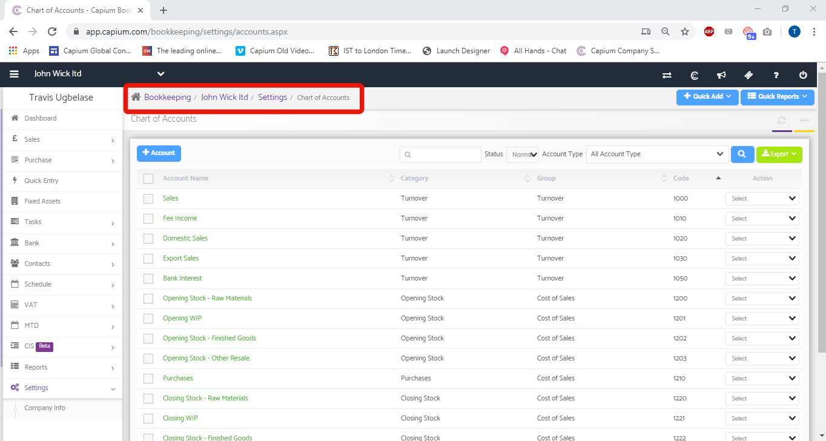Open the Capium Global Con... bookmark
The width and height of the screenshot is (826, 441).
[90, 51]
